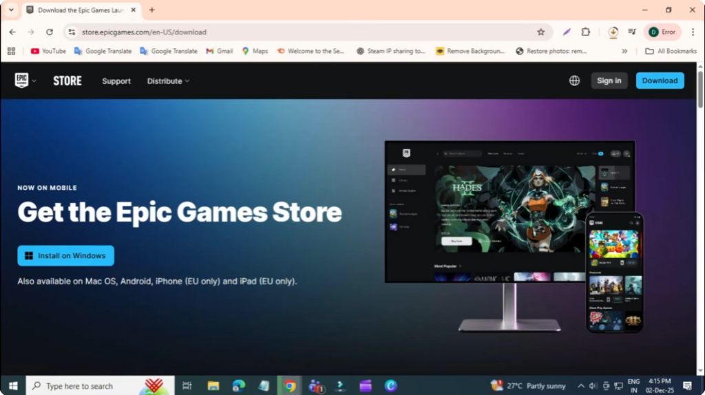Open the network icon in system tray

619,385
